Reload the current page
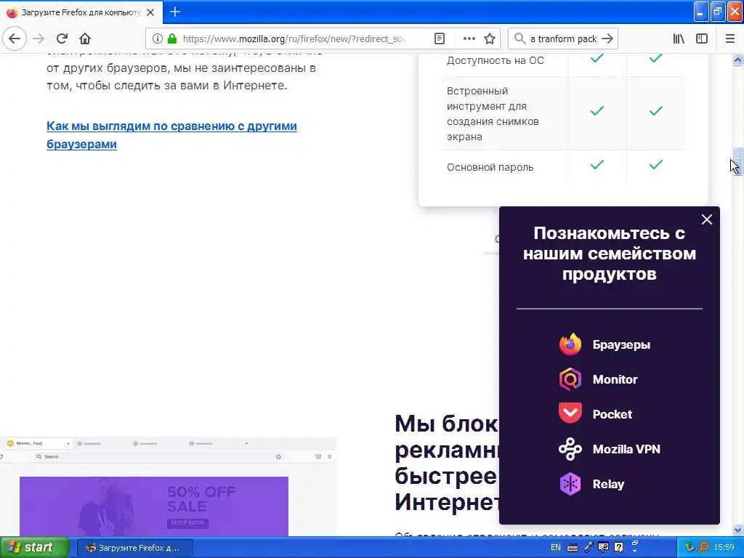 pyautogui.click(x=62, y=39)
